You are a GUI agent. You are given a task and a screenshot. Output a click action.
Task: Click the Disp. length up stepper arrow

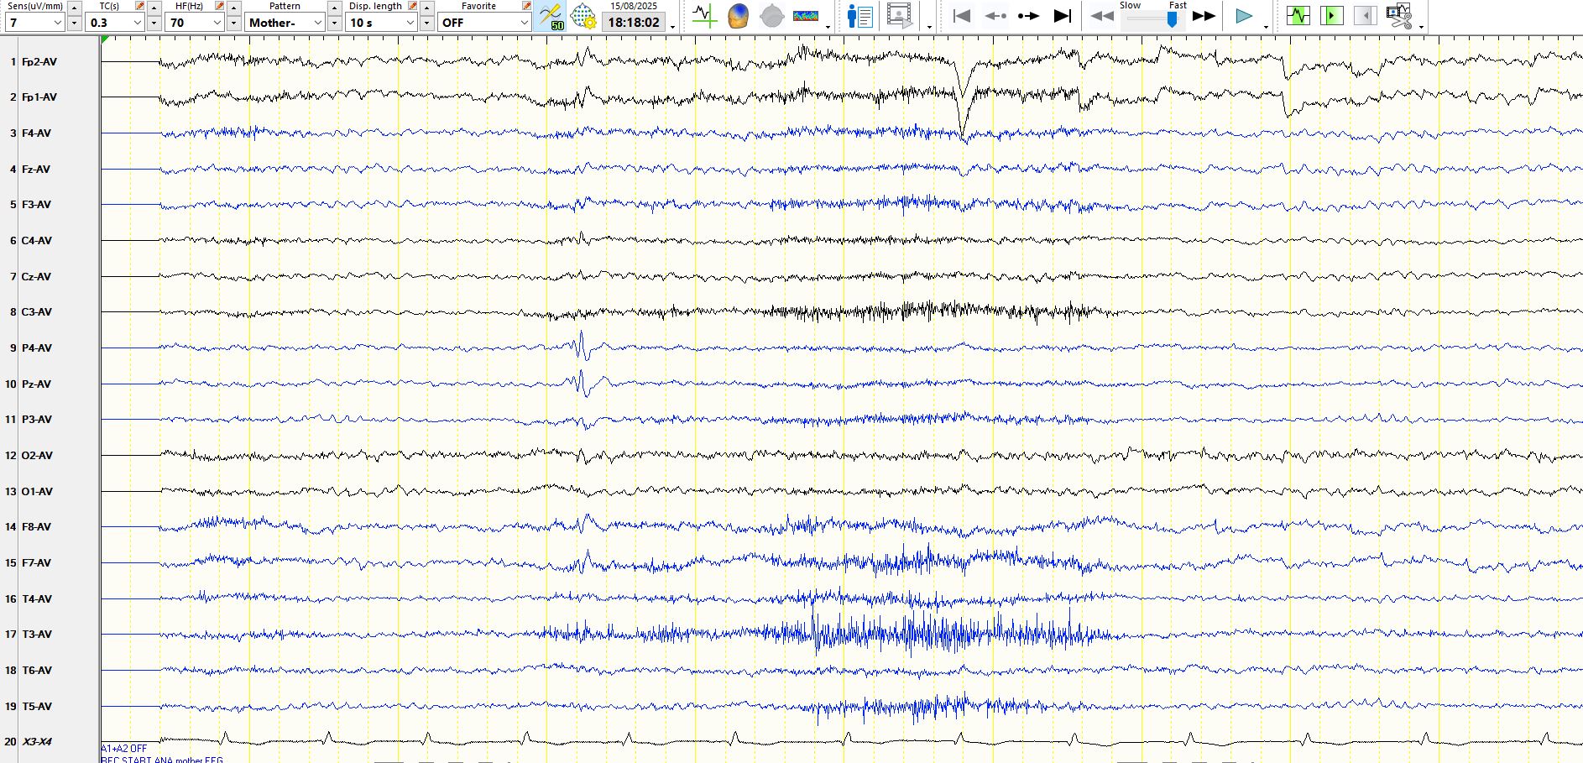click(x=427, y=7)
